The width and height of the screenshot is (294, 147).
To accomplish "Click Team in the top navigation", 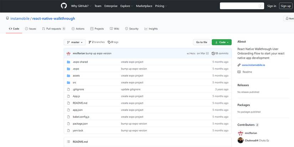I will click(x=98, y=6).
